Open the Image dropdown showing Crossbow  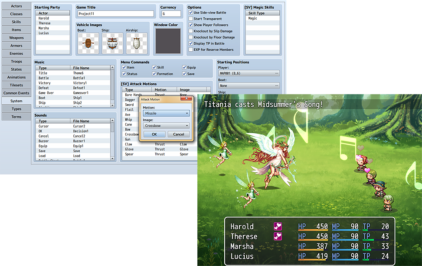(x=167, y=125)
